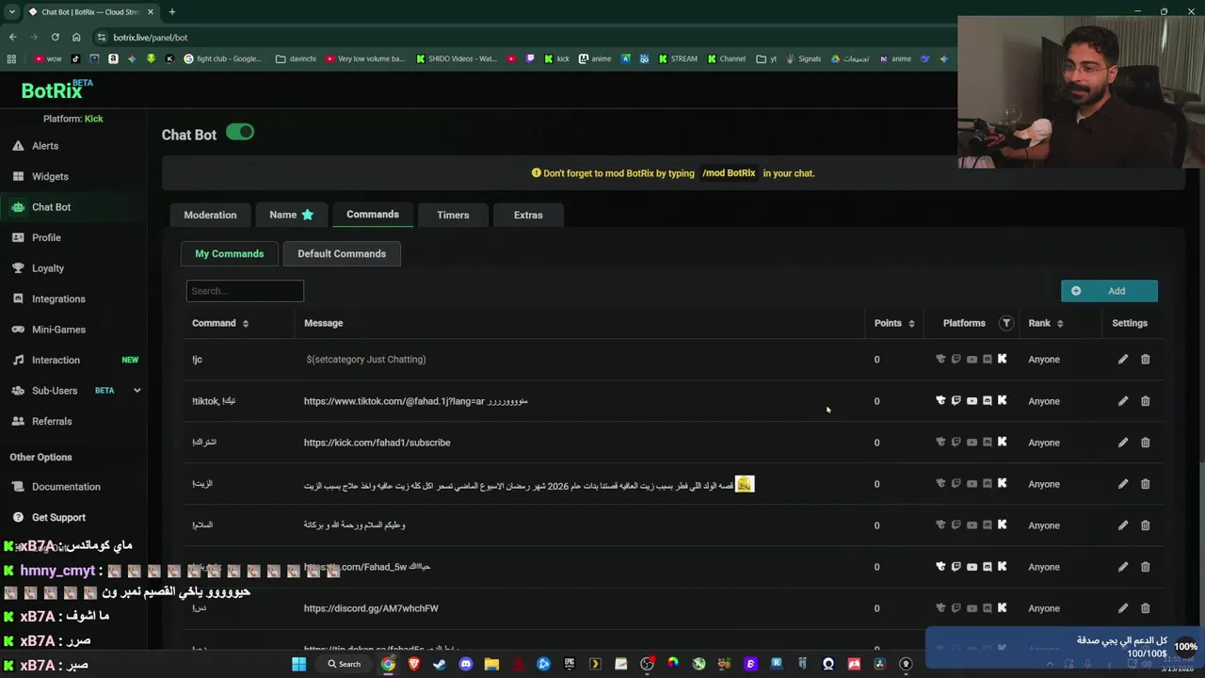This screenshot has width=1205, height=678.
Task: Switch to the Extras tab
Action: tap(528, 215)
